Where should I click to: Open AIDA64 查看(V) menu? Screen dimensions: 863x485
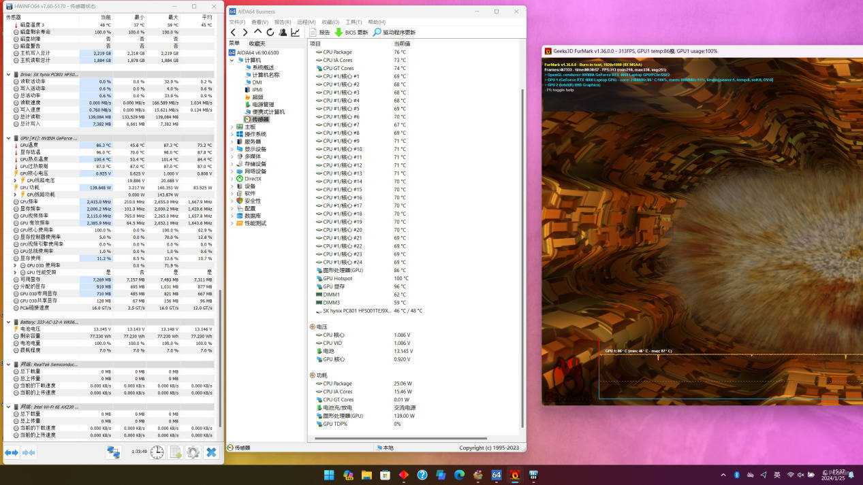[x=260, y=22]
